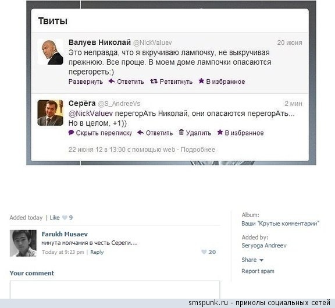Click the star icon on Серёга's tweet

coord(220,132)
